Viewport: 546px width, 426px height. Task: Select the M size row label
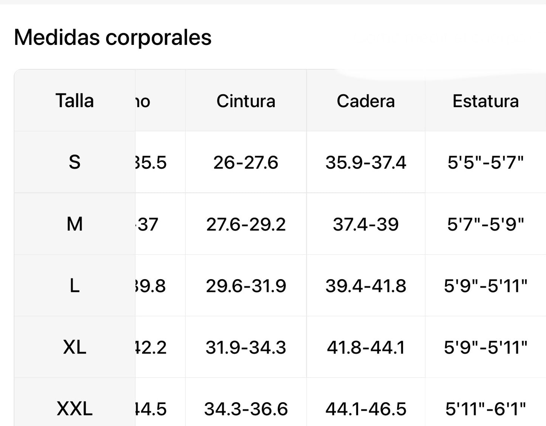pyautogui.click(x=74, y=224)
